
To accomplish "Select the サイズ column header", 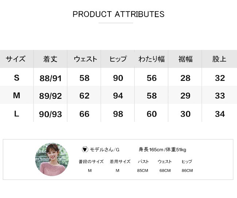I will [16, 59].
